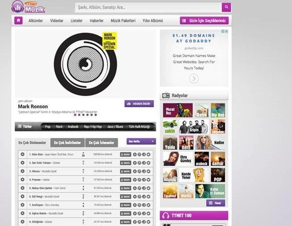This screenshot has height=226, width=292.
Task: Open Gripin radio thumbnail
Action: [x=194, y=126]
